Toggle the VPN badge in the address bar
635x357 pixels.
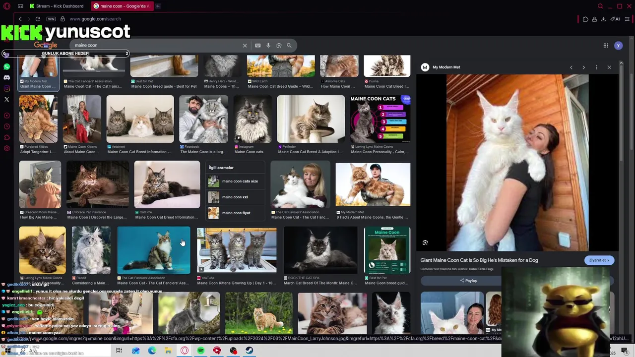(x=51, y=19)
